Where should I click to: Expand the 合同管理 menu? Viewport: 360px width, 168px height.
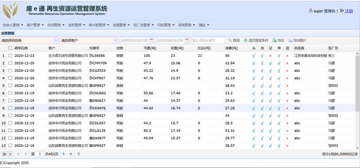[x=56, y=25]
